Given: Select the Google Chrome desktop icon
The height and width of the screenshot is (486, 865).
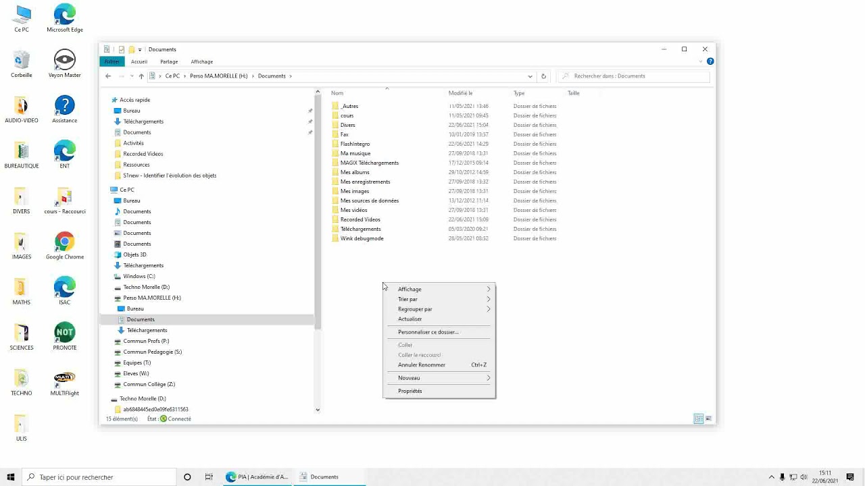Looking at the screenshot, I should (64, 246).
